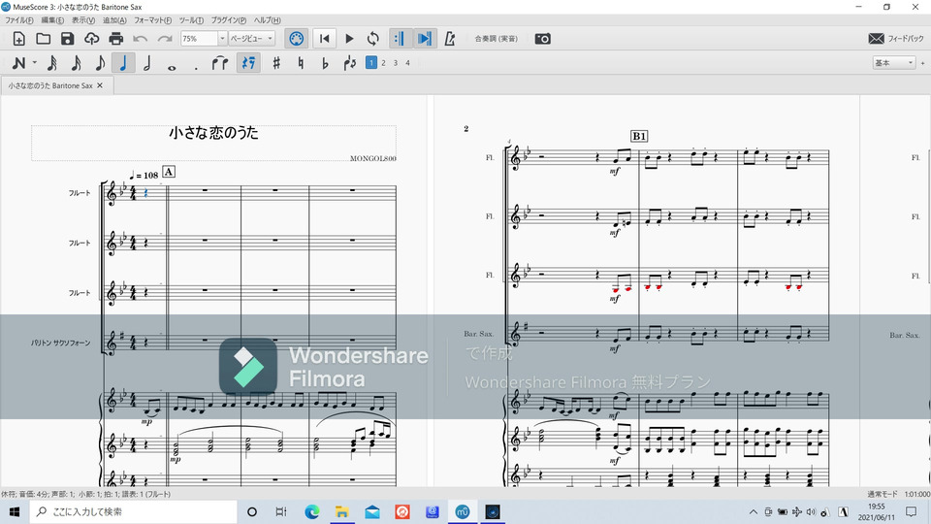Select voice 1
The image size is (931, 524).
point(371,62)
